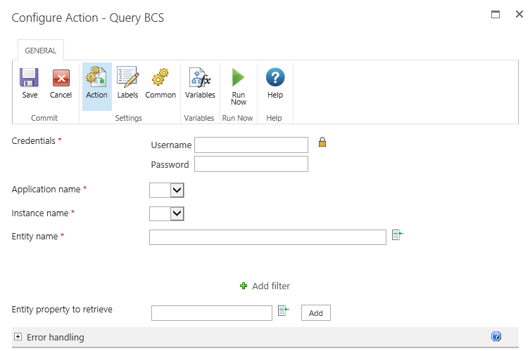Viewport: 530px width, 351px height.
Task: Expand the Error handling section
Action: pyautogui.click(x=18, y=338)
